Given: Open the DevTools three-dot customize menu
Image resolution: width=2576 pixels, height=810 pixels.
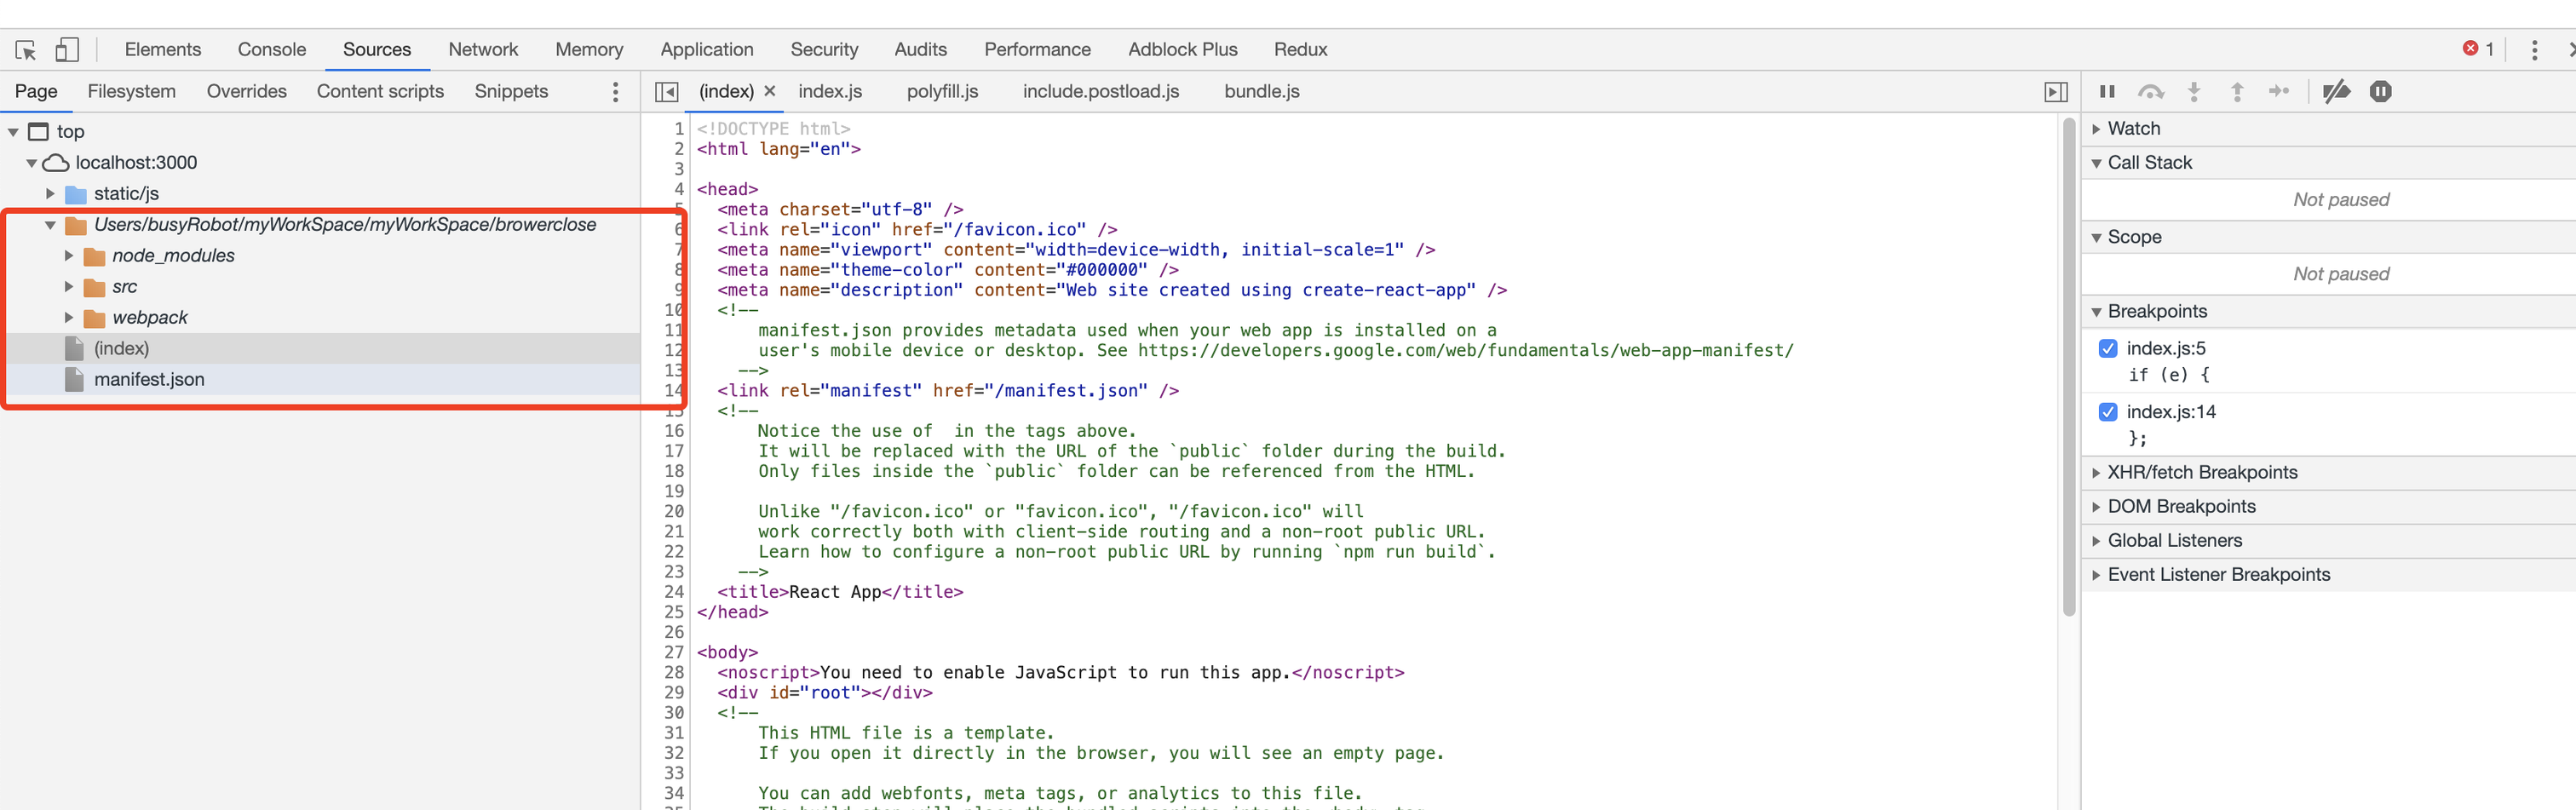Looking at the screenshot, I should click(2533, 49).
